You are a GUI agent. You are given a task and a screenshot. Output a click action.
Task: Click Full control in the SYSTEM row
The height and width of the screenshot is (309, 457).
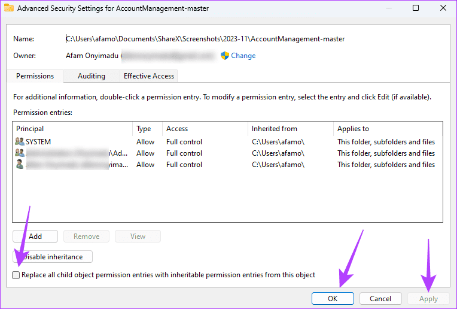pos(184,142)
